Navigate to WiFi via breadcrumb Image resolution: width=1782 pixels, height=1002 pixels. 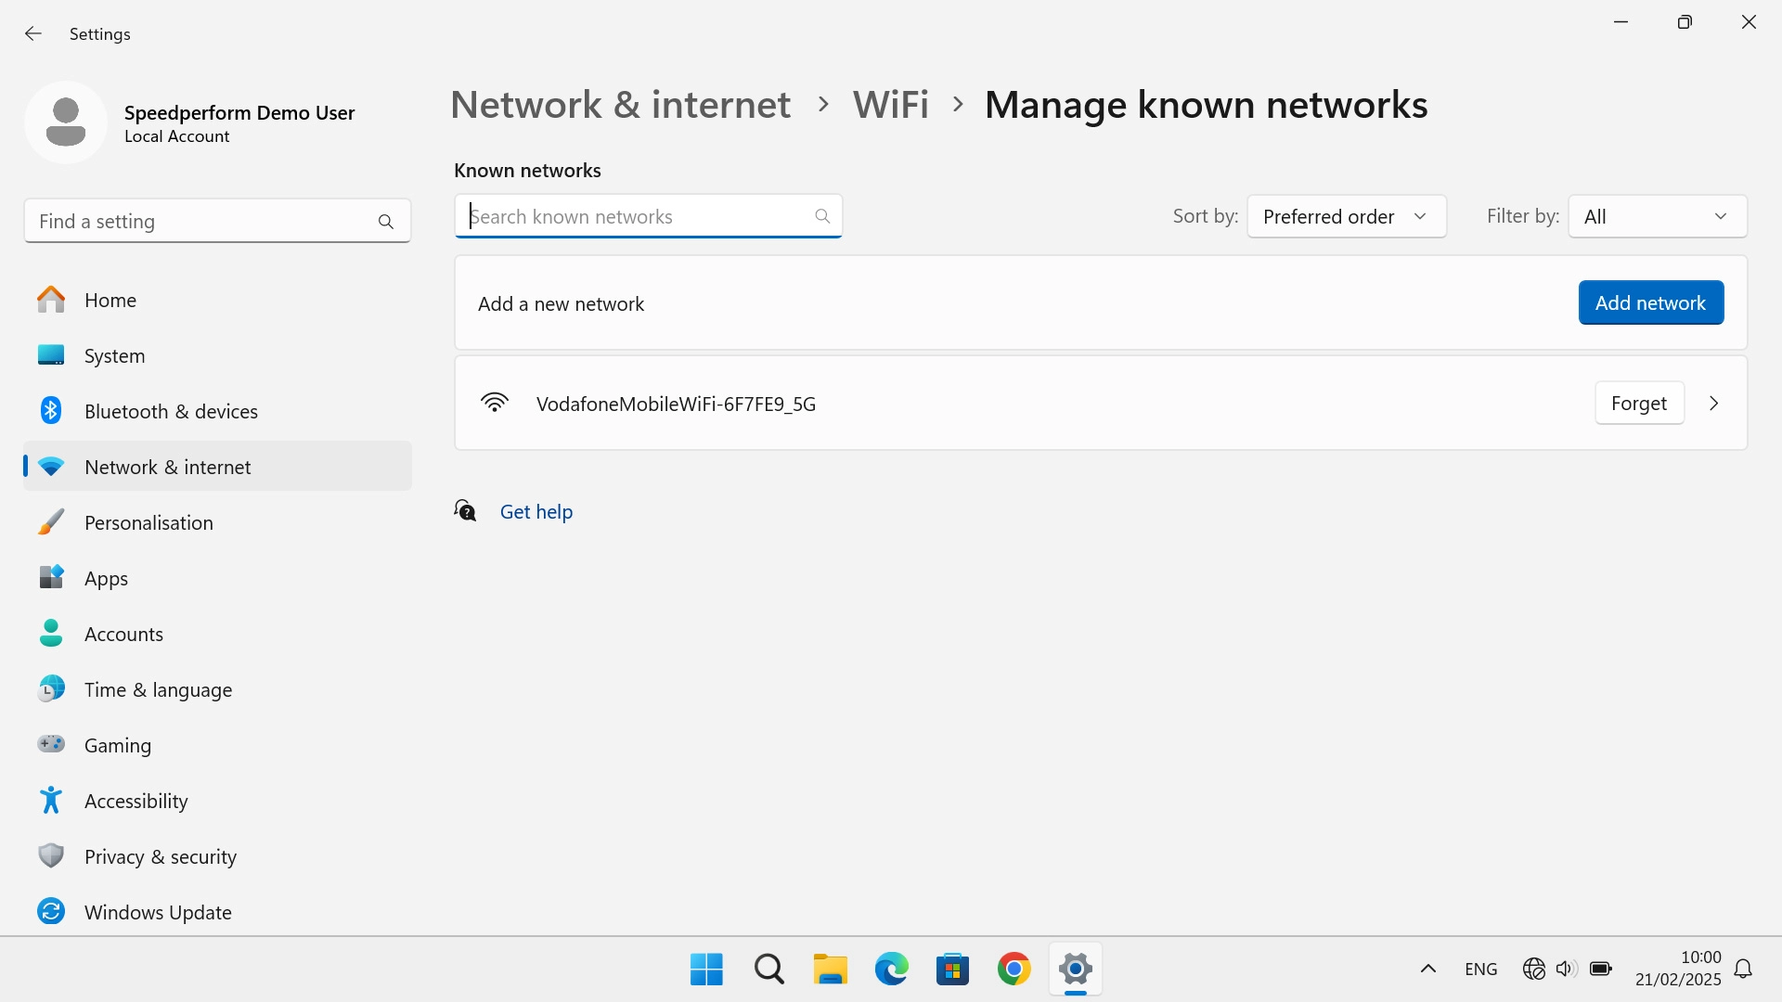pyautogui.click(x=890, y=104)
